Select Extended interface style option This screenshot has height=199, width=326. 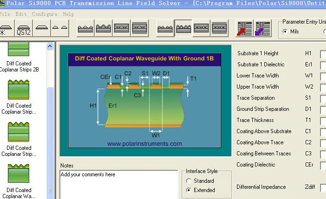click(188, 190)
